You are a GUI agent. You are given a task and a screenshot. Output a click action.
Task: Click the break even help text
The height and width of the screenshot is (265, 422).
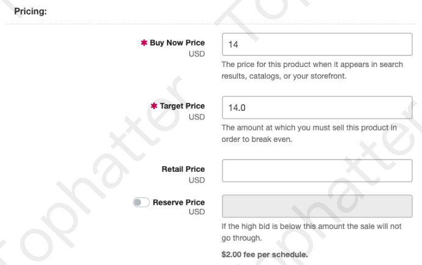pos(309,133)
